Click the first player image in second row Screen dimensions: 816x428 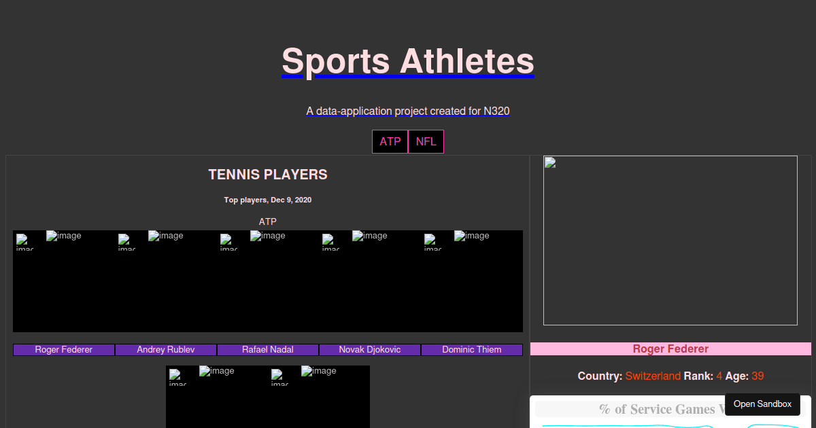click(217, 397)
